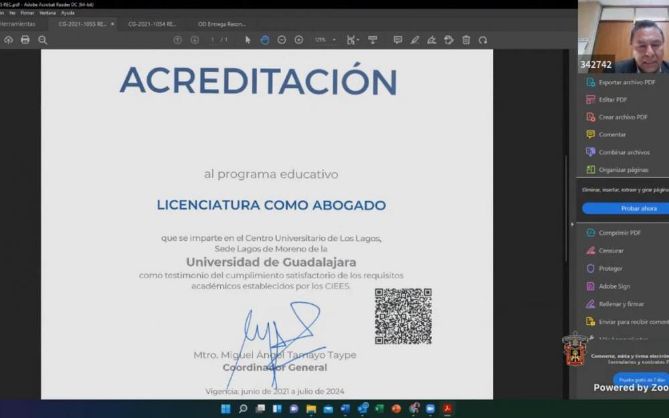Switch to the CG-2021-1054 document tab
Screen dimensions: 669x418
coord(152,24)
